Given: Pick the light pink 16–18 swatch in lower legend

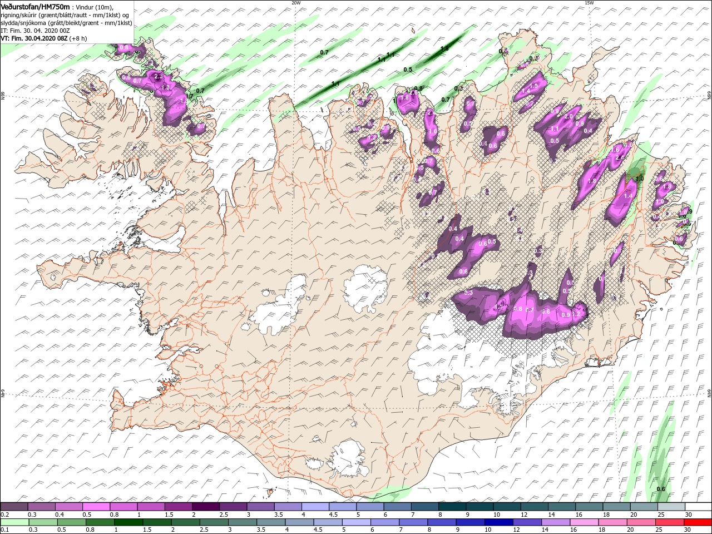Looking at the screenshot, I should point(585,522).
